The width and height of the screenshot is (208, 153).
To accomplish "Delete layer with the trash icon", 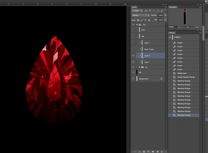I will (161, 151).
